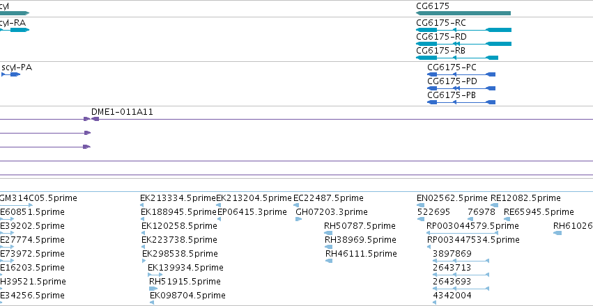Click the CG6175-PD protein glyph

(461, 88)
